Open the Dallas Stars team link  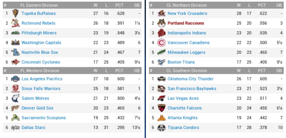click(33, 127)
